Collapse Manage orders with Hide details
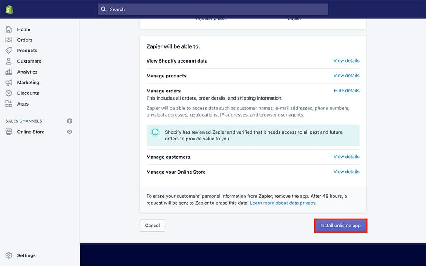 346,91
